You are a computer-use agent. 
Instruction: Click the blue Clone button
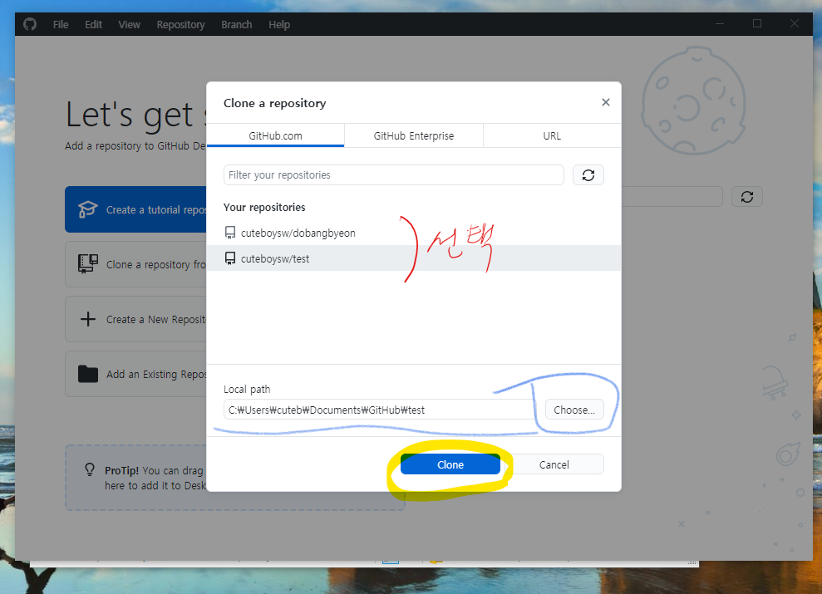coord(450,464)
